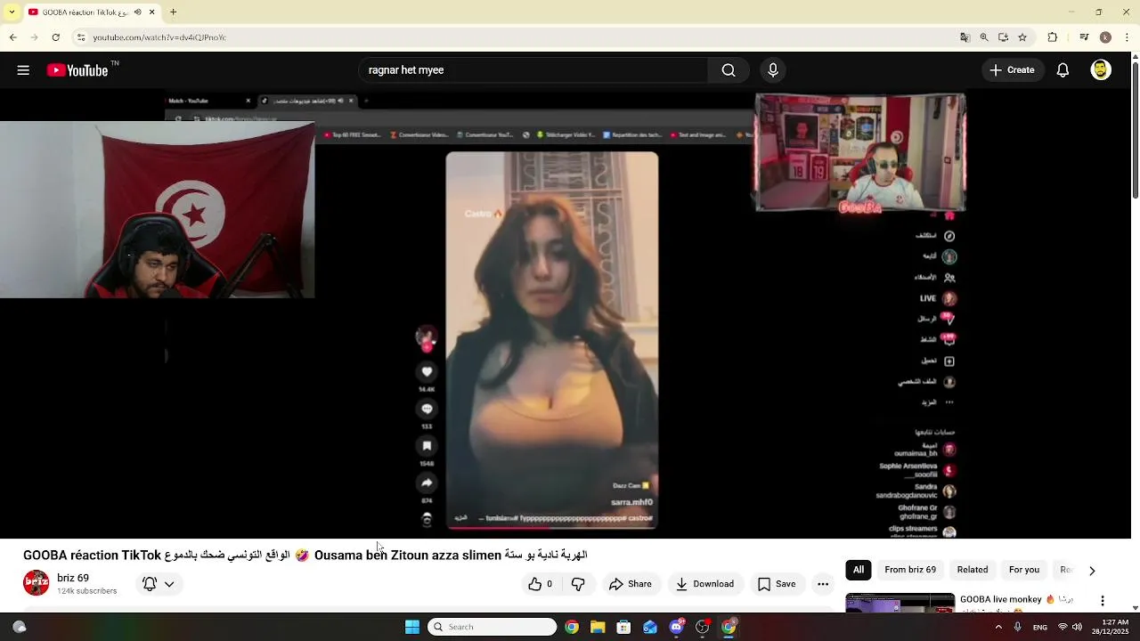The height and width of the screenshot is (641, 1140).
Task: Open more actions ellipsis under video
Action: pyautogui.click(x=823, y=584)
